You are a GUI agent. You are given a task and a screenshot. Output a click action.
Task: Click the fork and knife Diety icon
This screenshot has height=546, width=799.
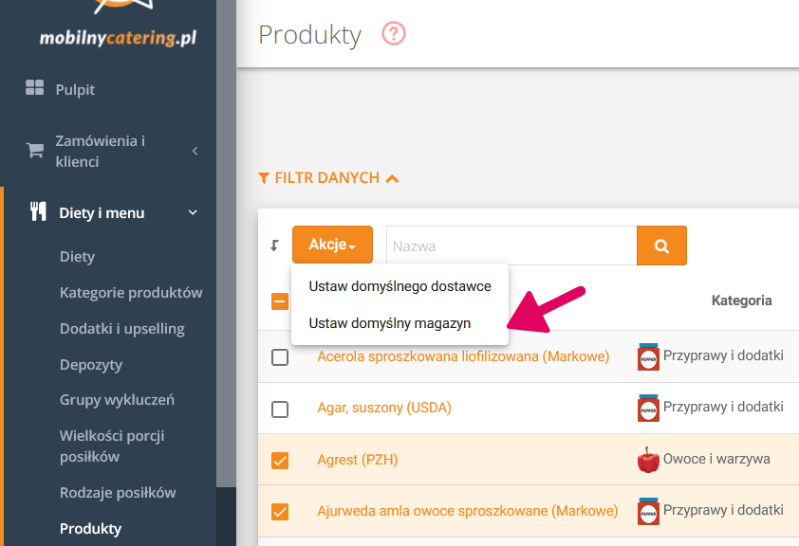click(x=38, y=212)
